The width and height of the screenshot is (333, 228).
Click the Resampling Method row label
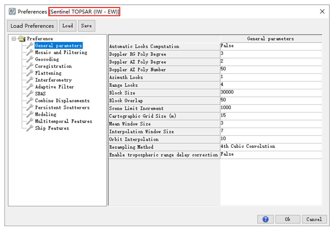(x=131, y=147)
